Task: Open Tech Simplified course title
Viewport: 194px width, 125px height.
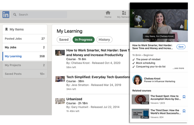Action: click(x=98, y=77)
